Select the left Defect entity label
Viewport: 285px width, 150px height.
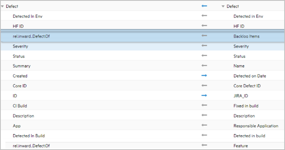coord(12,6)
